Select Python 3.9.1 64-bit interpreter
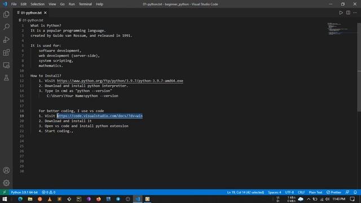This screenshot has height=203, width=361. [24, 192]
